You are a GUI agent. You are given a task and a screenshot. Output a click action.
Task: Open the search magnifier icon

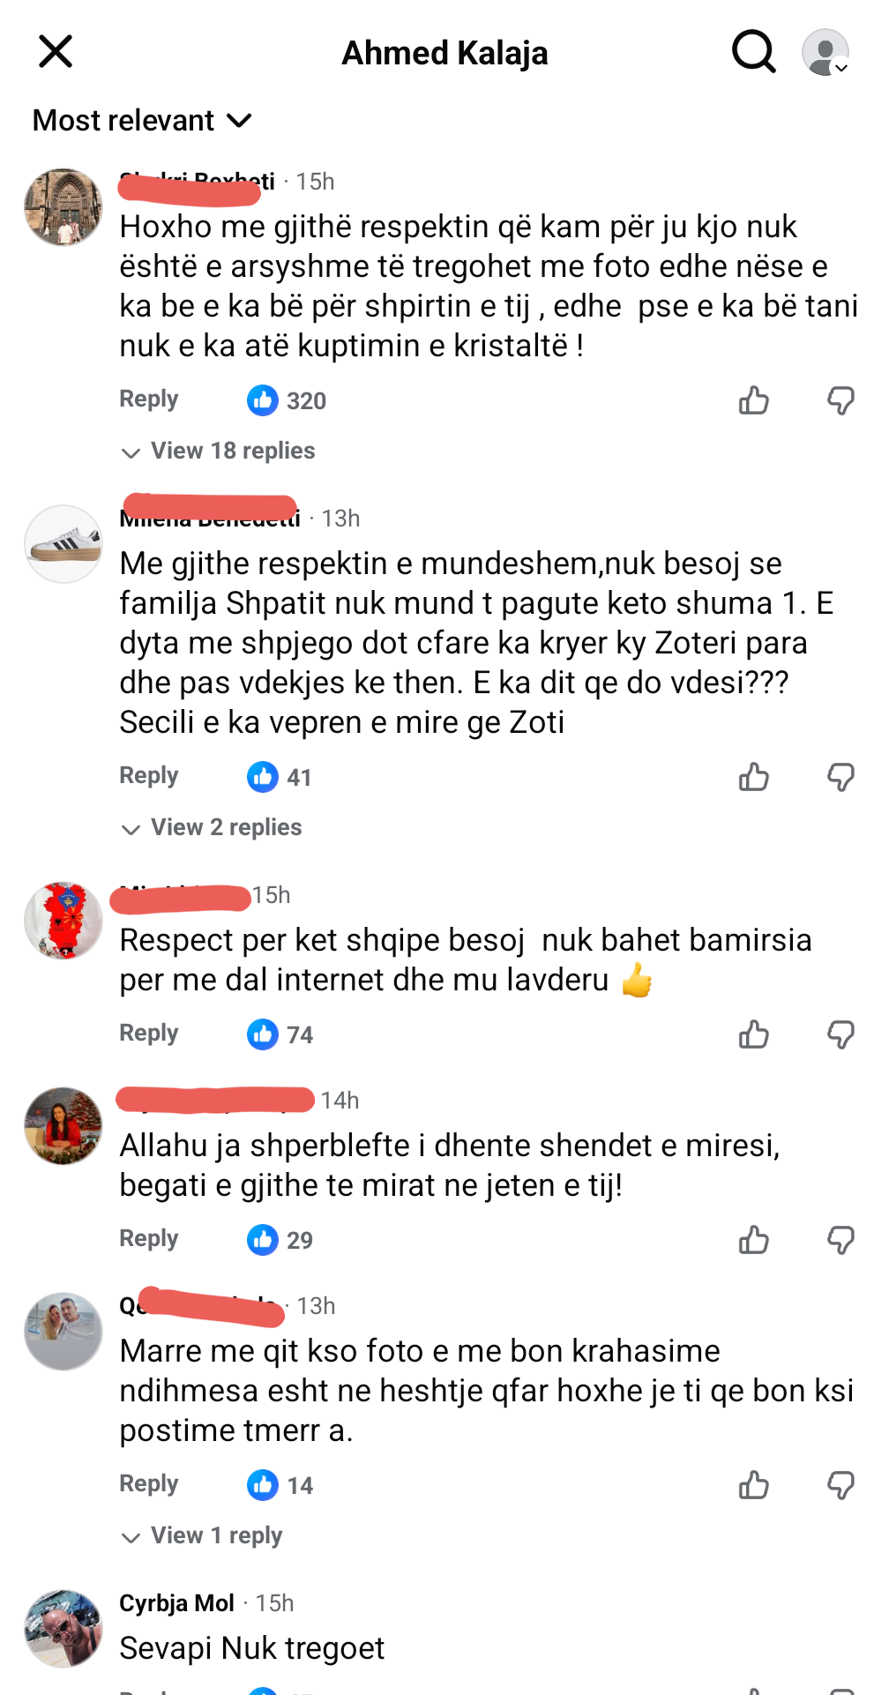(x=754, y=52)
